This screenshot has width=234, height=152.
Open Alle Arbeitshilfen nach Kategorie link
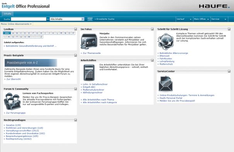(100, 102)
